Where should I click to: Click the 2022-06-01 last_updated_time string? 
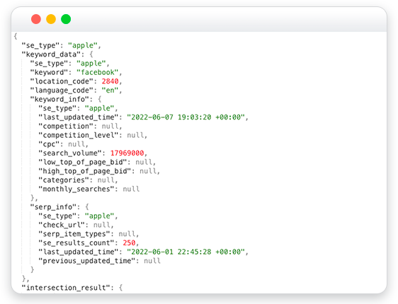[186, 252]
